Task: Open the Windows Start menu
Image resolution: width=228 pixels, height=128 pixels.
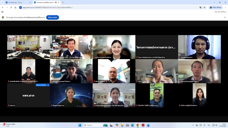Action: [80, 125]
